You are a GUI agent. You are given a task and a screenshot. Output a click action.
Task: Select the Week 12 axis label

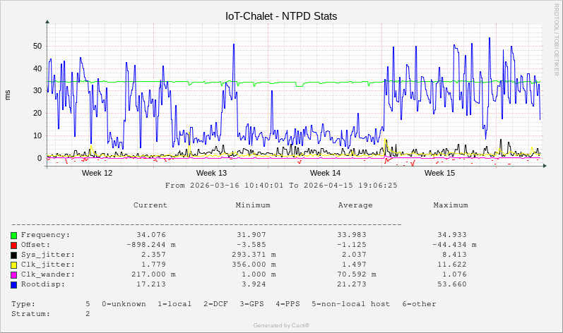97,173
